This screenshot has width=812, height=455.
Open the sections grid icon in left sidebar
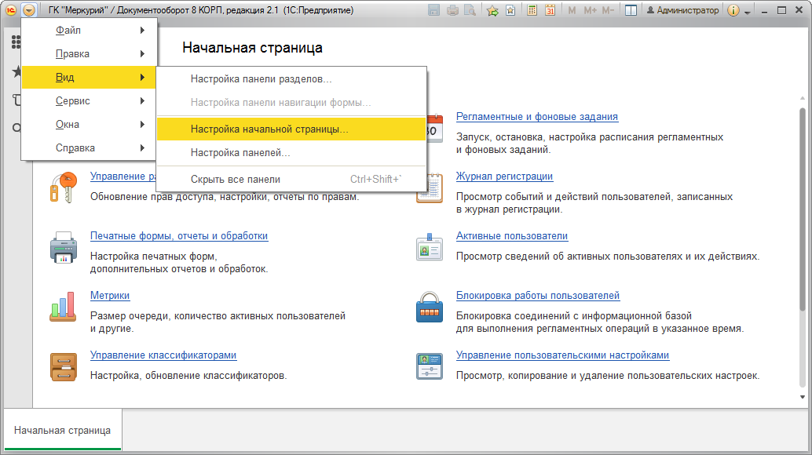[16, 42]
